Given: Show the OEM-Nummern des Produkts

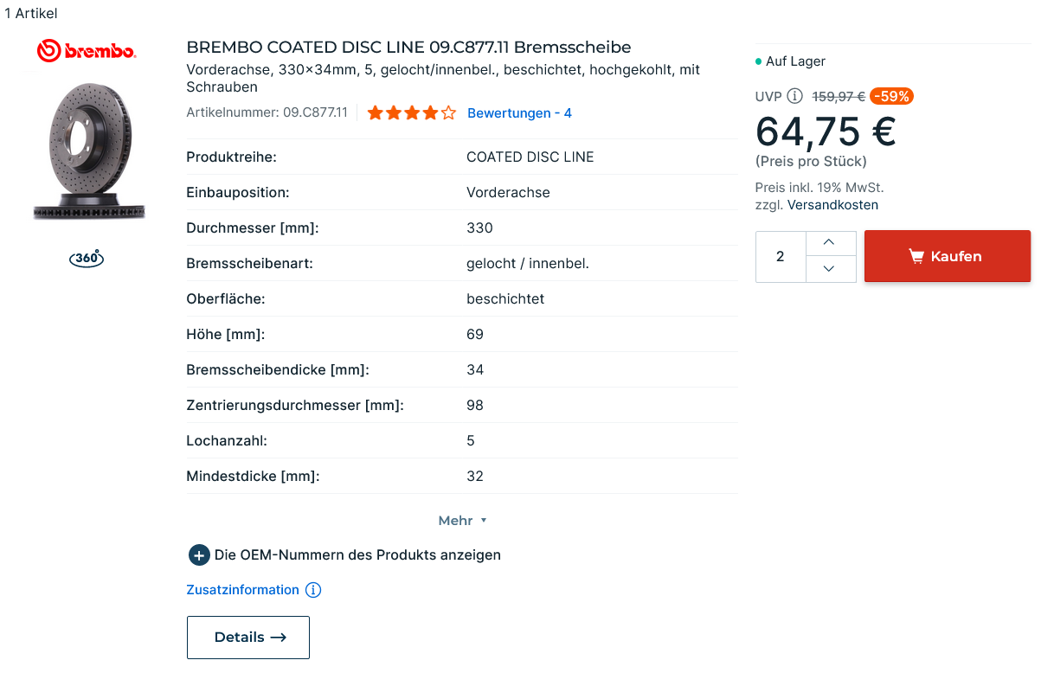Looking at the screenshot, I should 357,555.
